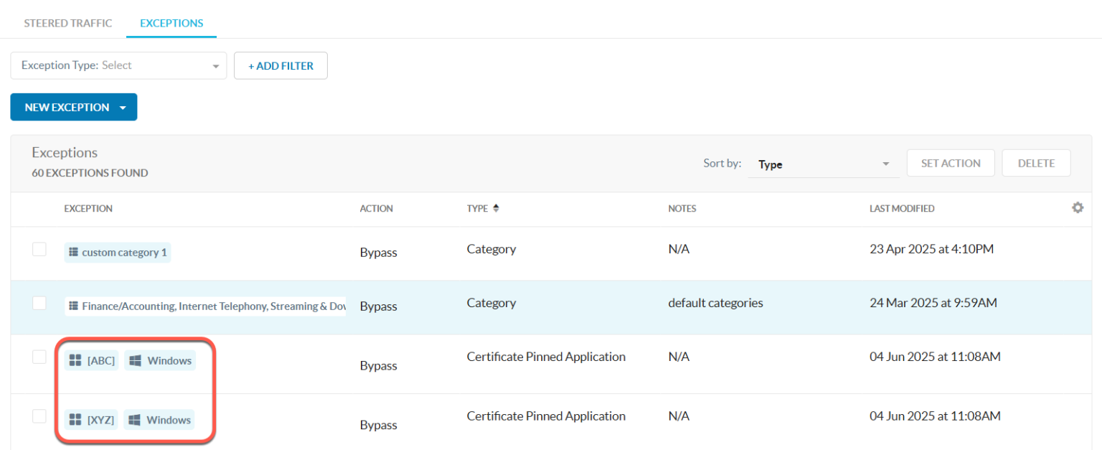Click the category grid icon on custom category 1

tap(72, 252)
